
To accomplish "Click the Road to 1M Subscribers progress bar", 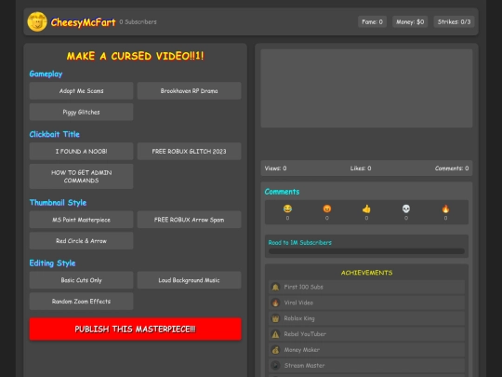I will (366, 251).
